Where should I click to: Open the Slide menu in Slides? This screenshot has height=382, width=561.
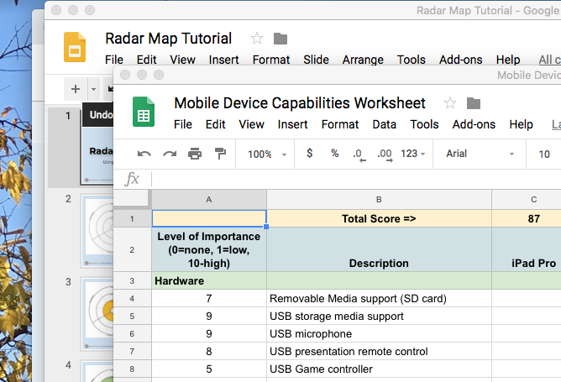point(316,60)
